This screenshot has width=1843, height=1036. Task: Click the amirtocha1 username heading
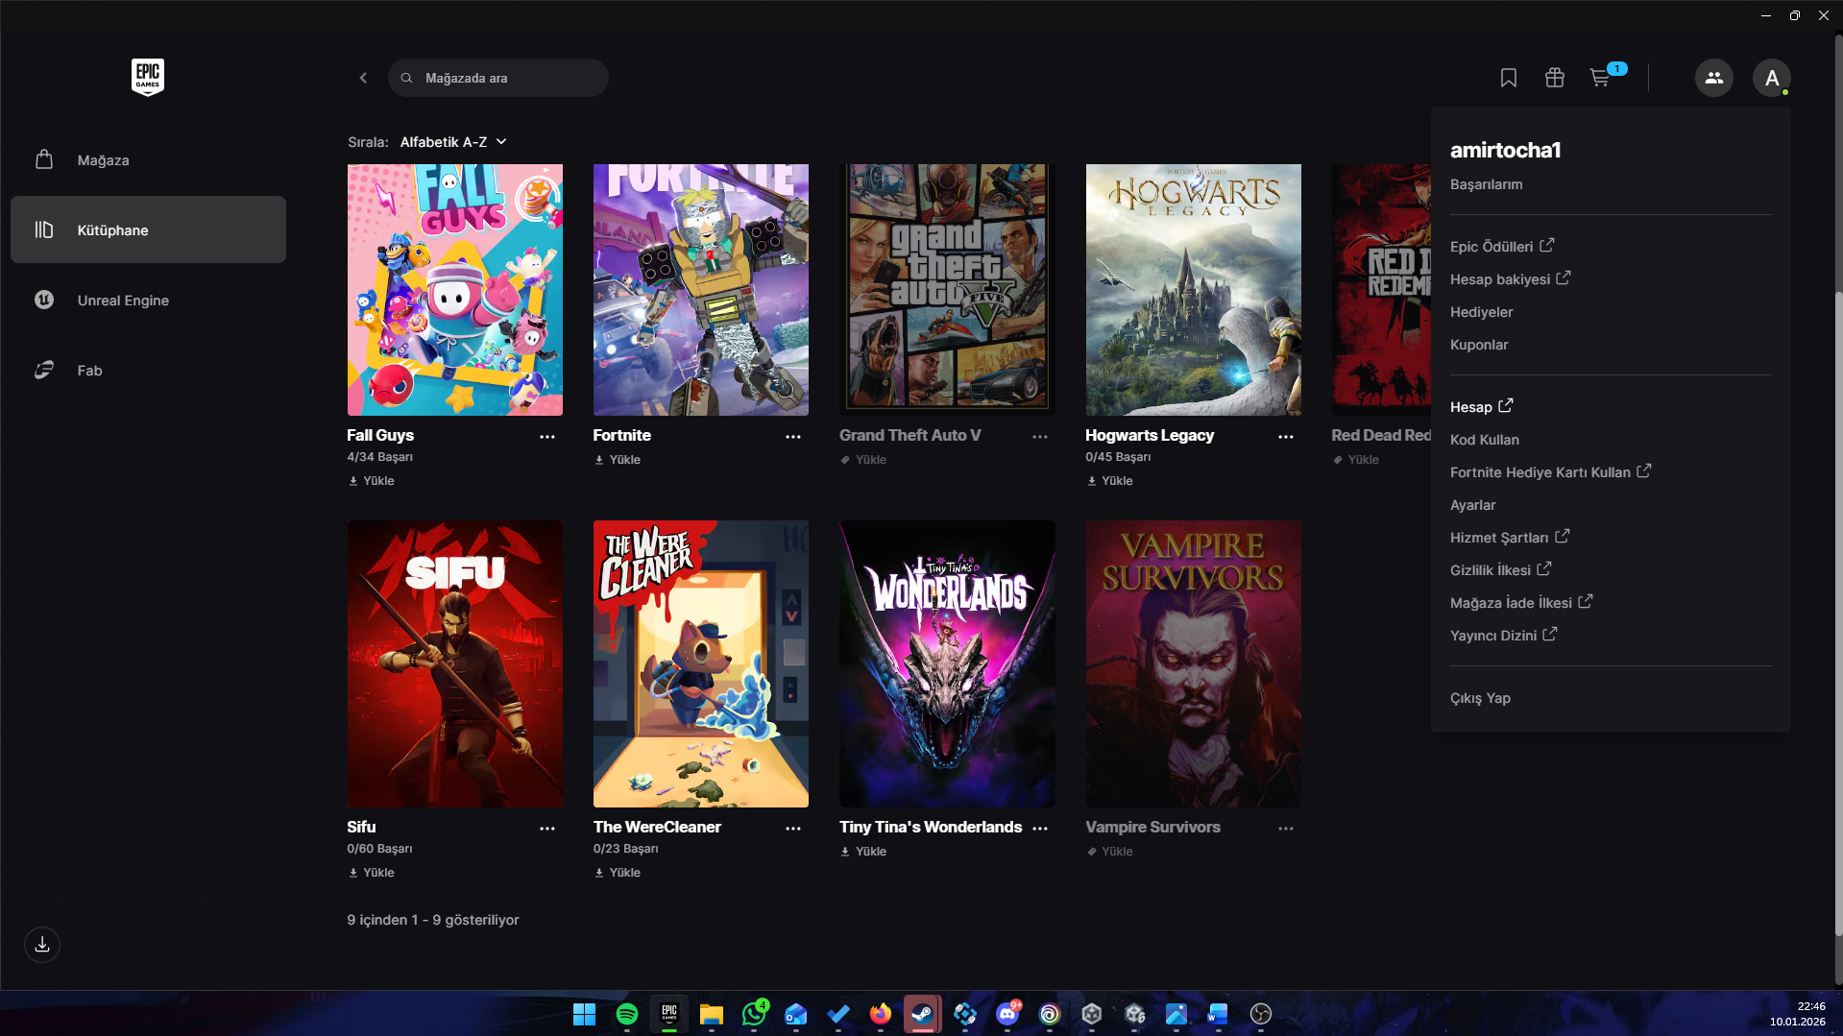[x=1505, y=151]
